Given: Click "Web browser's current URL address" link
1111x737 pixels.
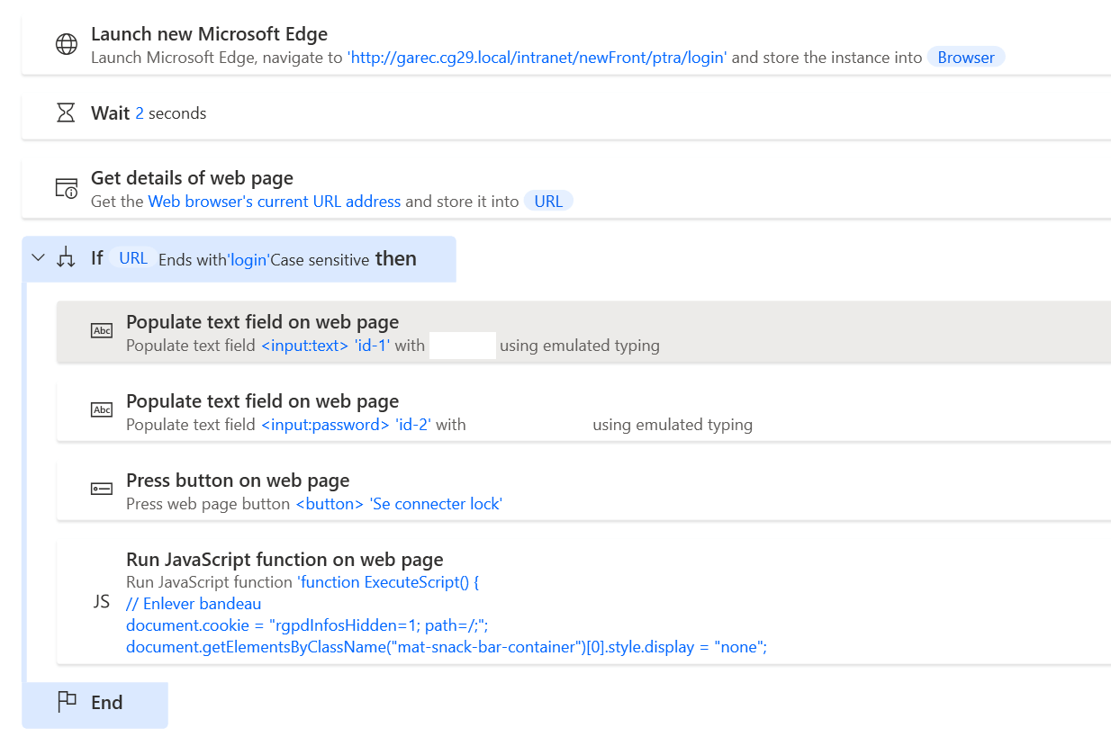Looking at the screenshot, I should click(x=274, y=202).
